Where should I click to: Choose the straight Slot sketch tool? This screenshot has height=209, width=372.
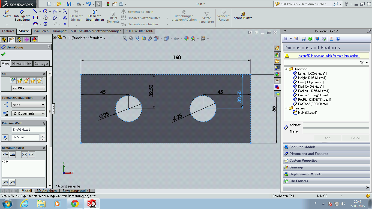tap(35, 24)
